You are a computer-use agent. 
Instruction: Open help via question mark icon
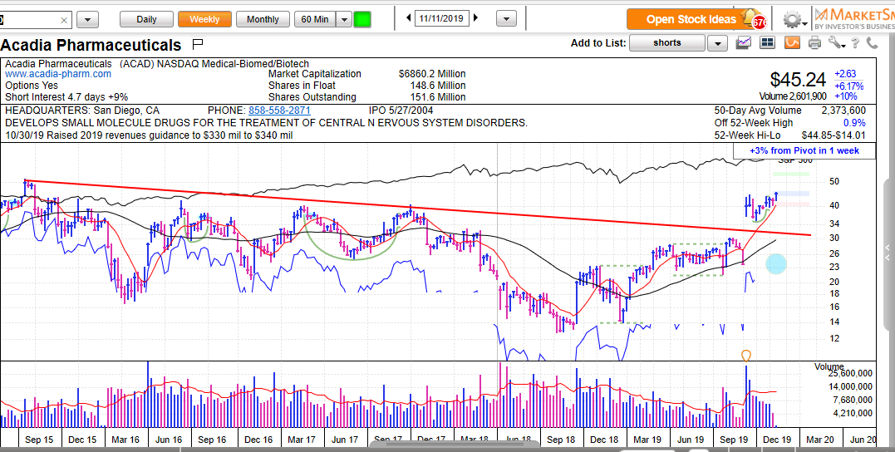point(855,43)
